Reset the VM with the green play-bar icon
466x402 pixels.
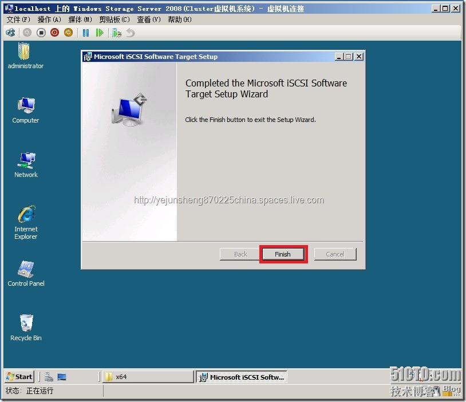[100, 33]
